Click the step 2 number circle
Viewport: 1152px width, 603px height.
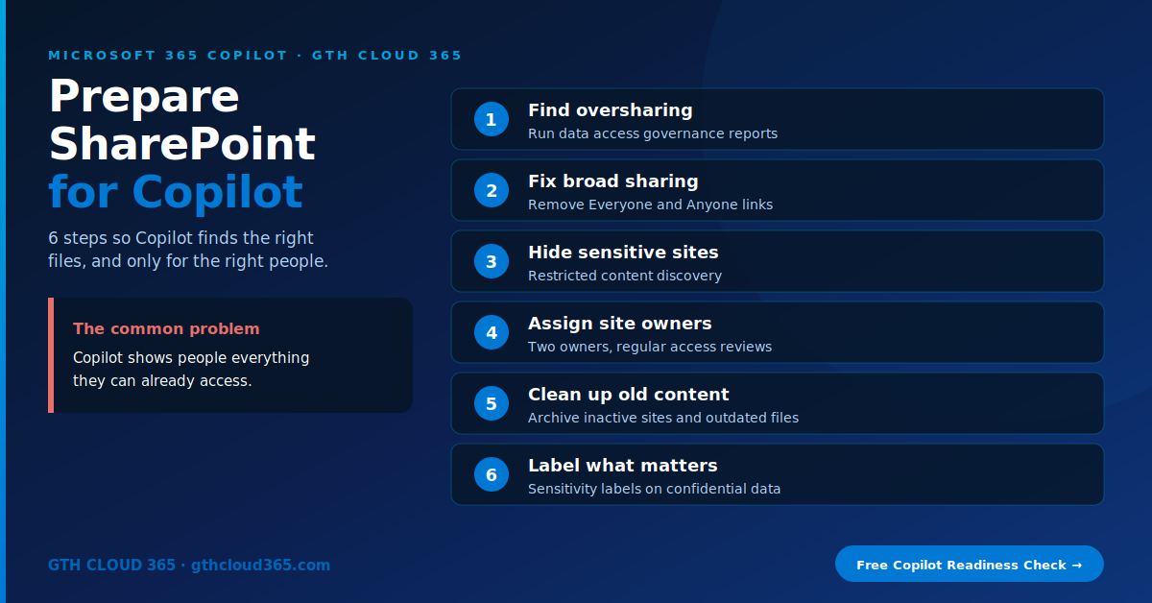492,190
